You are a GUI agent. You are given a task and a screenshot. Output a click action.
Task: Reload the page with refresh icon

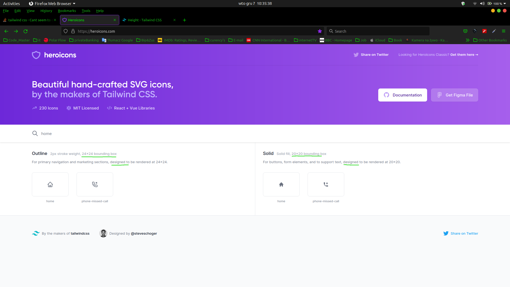25,31
